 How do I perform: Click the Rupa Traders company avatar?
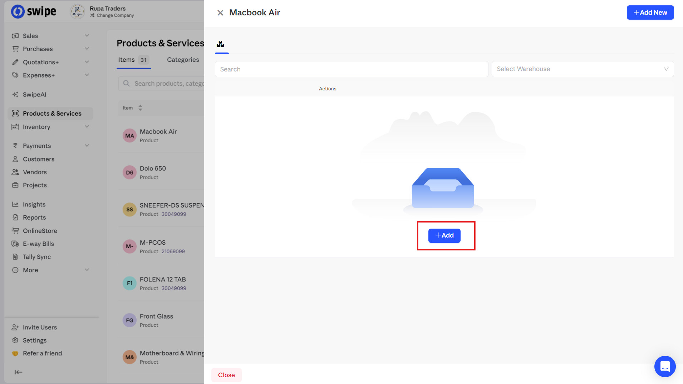pyautogui.click(x=77, y=11)
